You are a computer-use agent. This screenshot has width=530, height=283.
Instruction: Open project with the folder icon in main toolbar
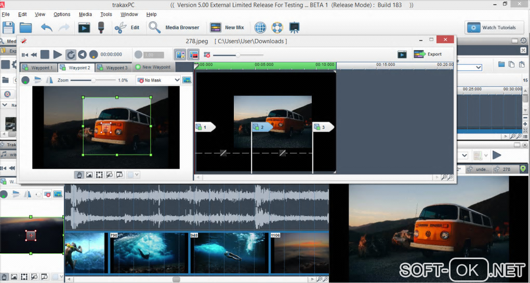(x=25, y=28)
